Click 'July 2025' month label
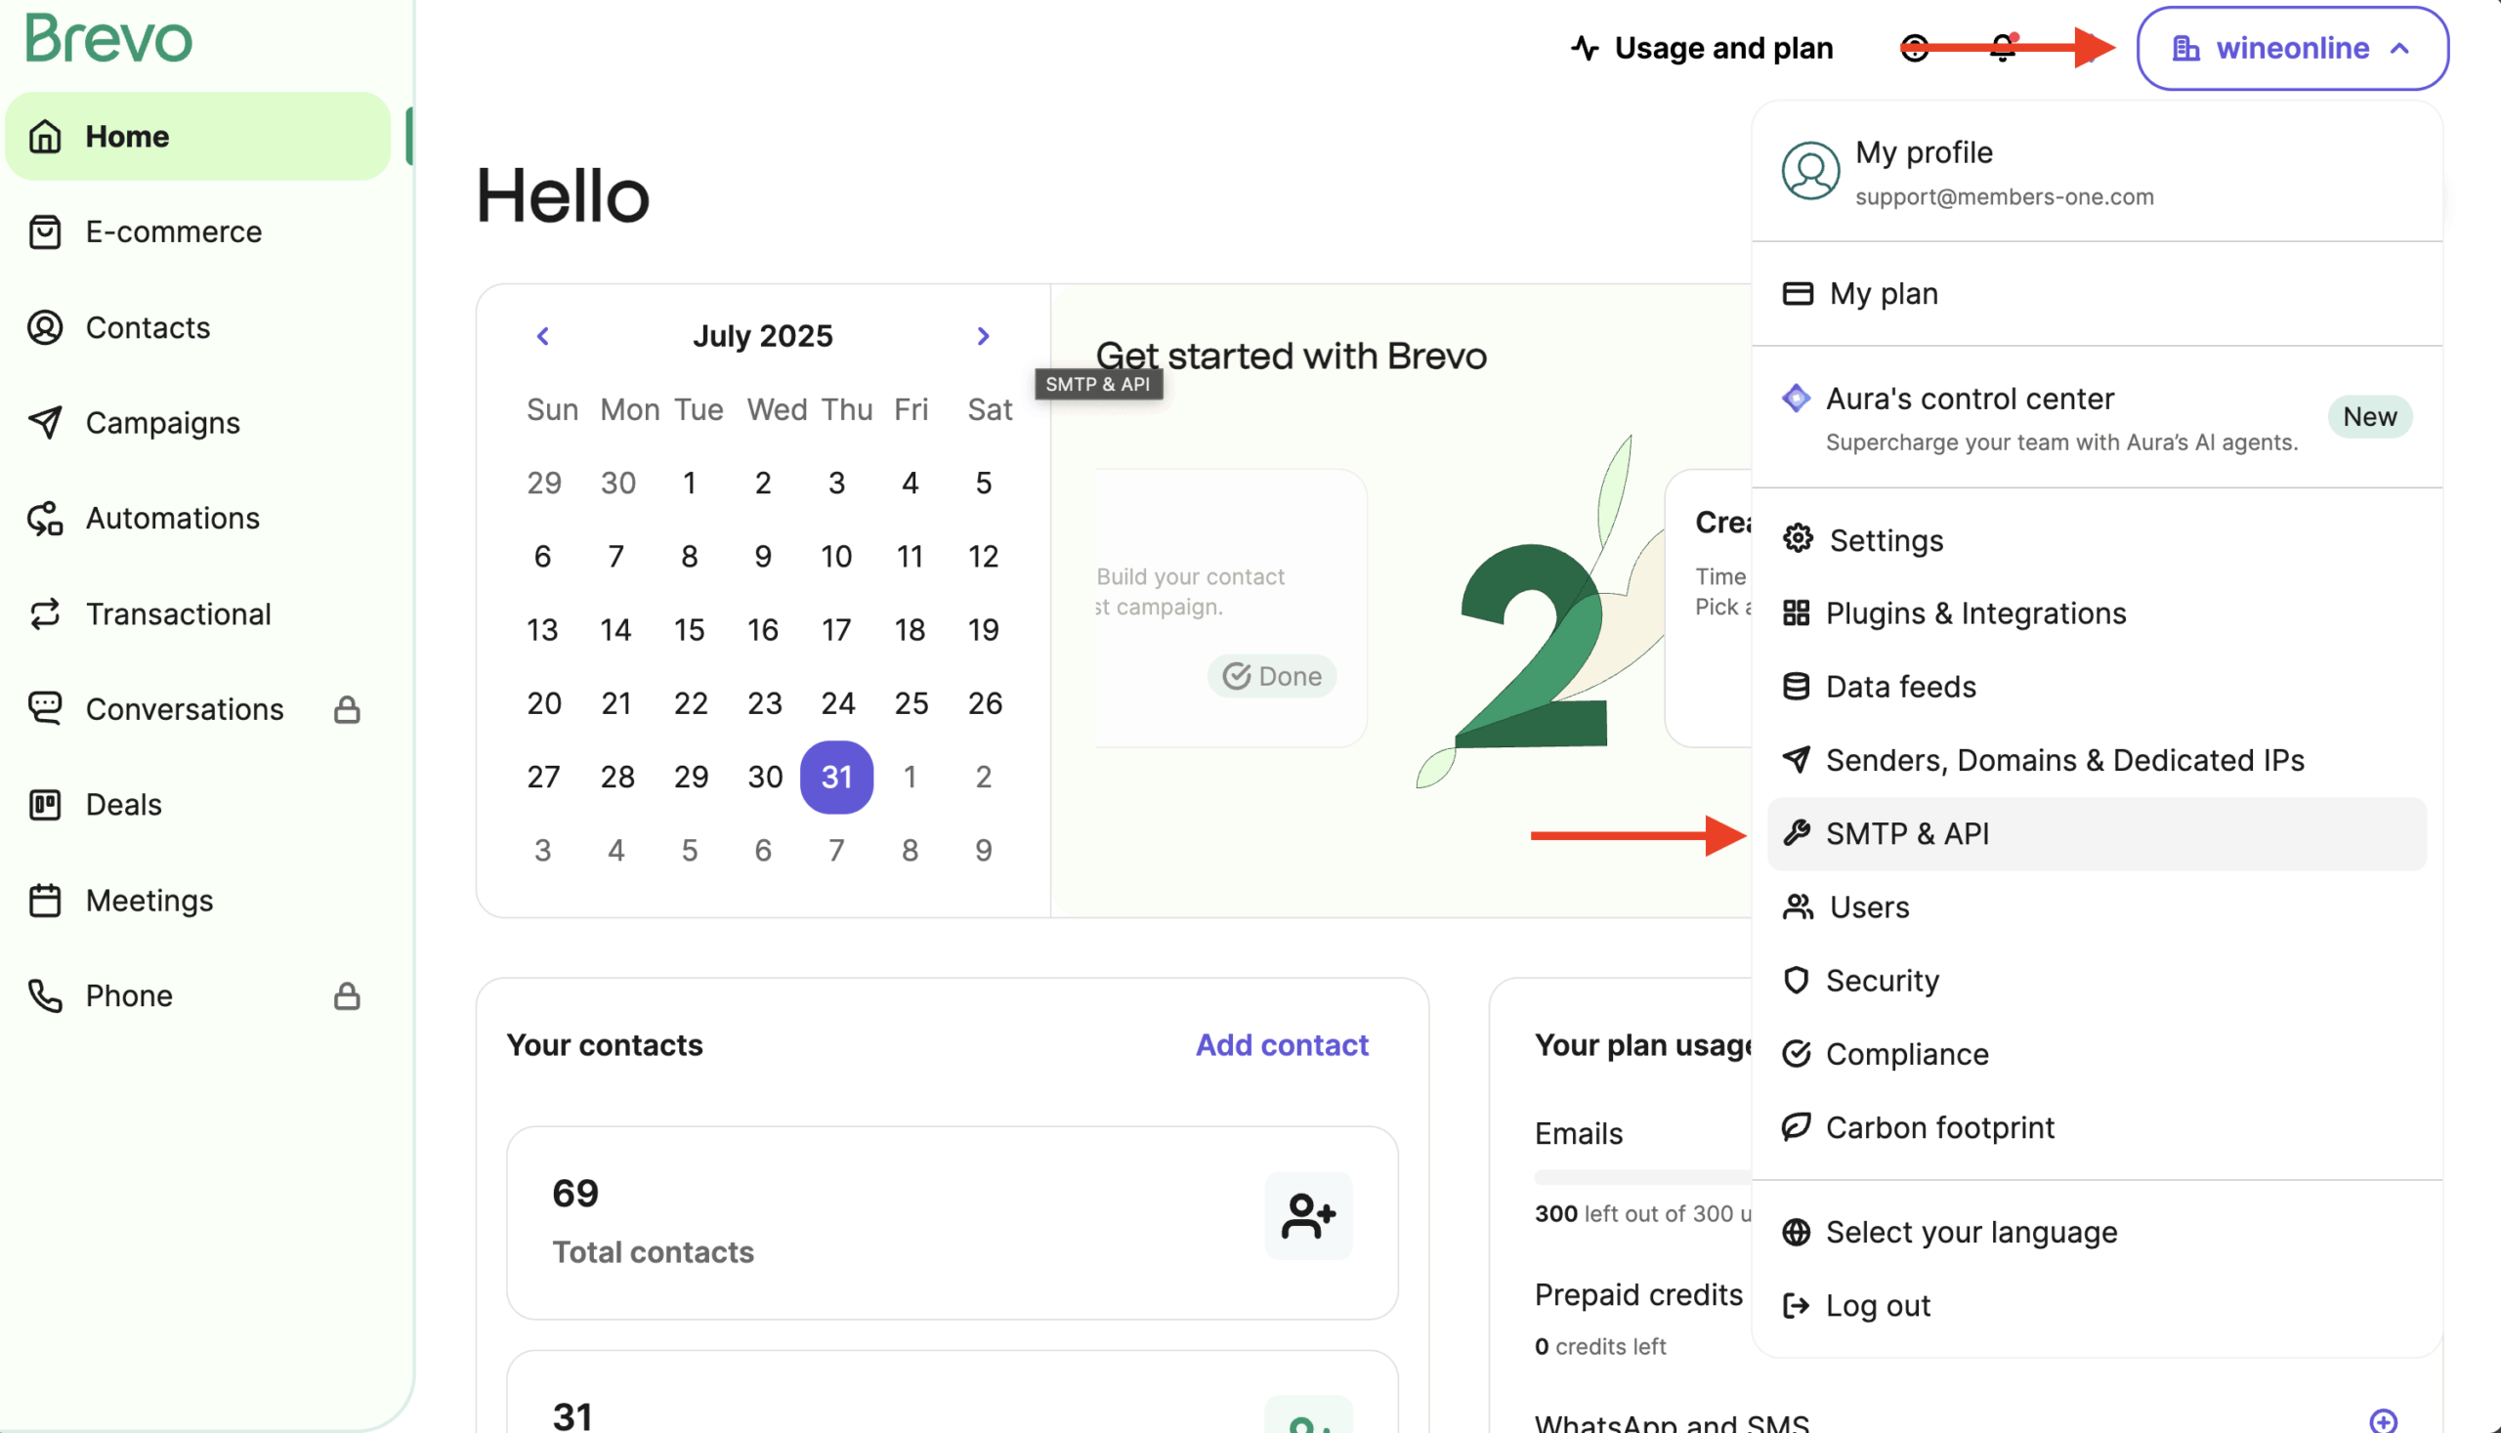The height and width of the screenshot is (1433, 2501). pyautogui.click(x=762, y=336)
